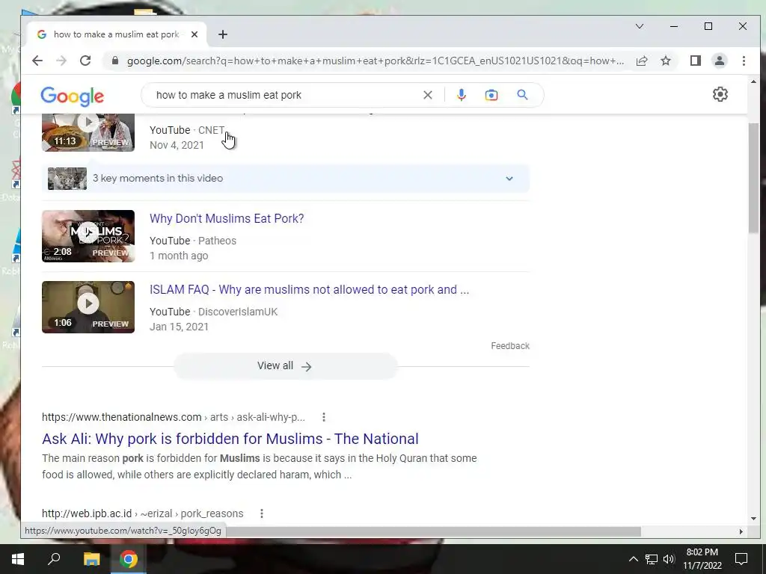Image resolution: width=766 pixels, height=574 pixels.
Task: Reload the current page
Action: [x=85, y=61]
